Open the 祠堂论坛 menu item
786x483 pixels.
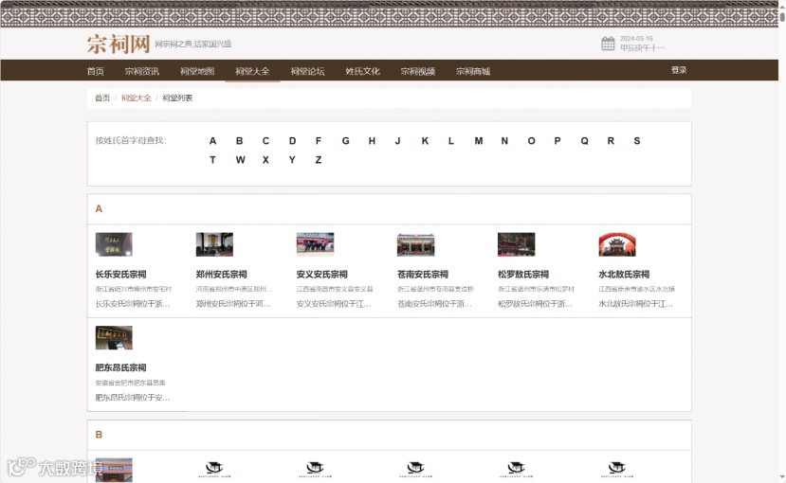tap(307, 71)
